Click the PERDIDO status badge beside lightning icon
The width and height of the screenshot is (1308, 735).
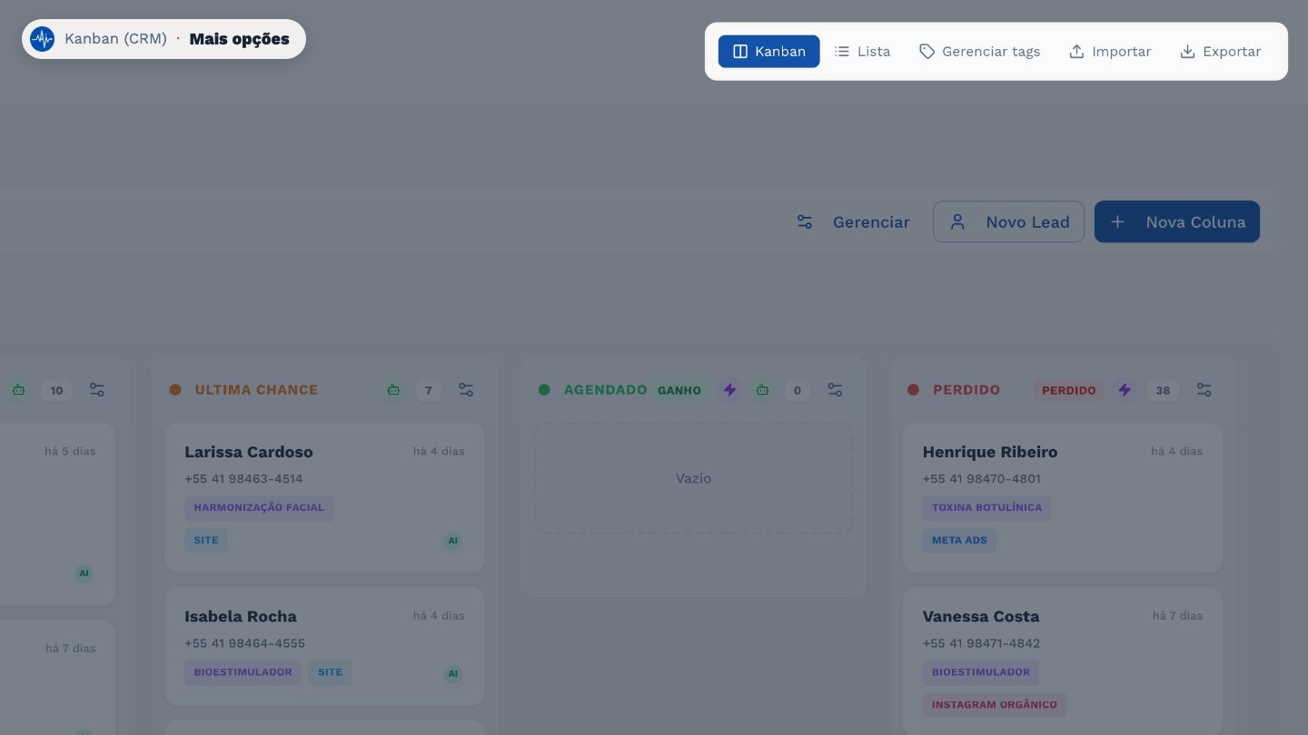point(1068,390)
